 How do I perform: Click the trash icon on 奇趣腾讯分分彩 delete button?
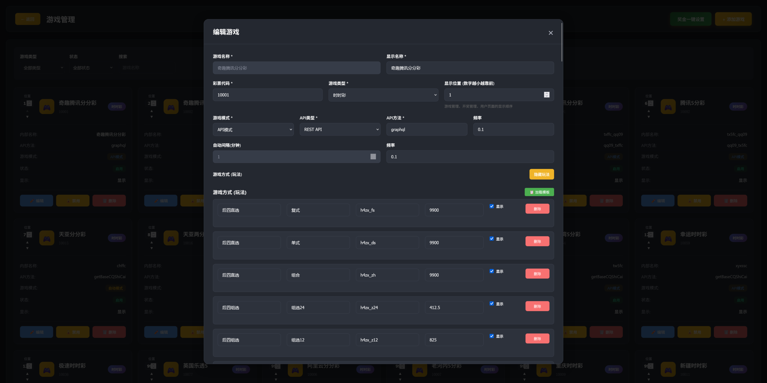104,200
